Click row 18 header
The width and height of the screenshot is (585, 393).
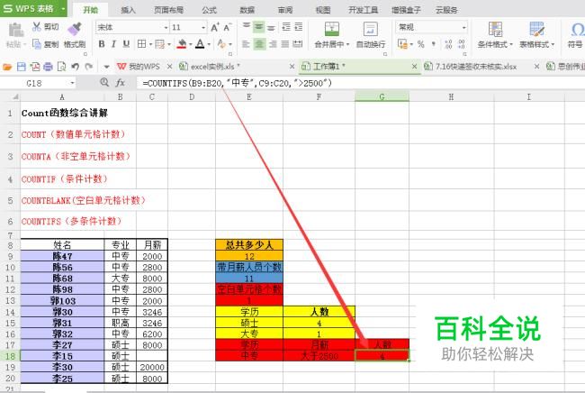click(10, 356)
